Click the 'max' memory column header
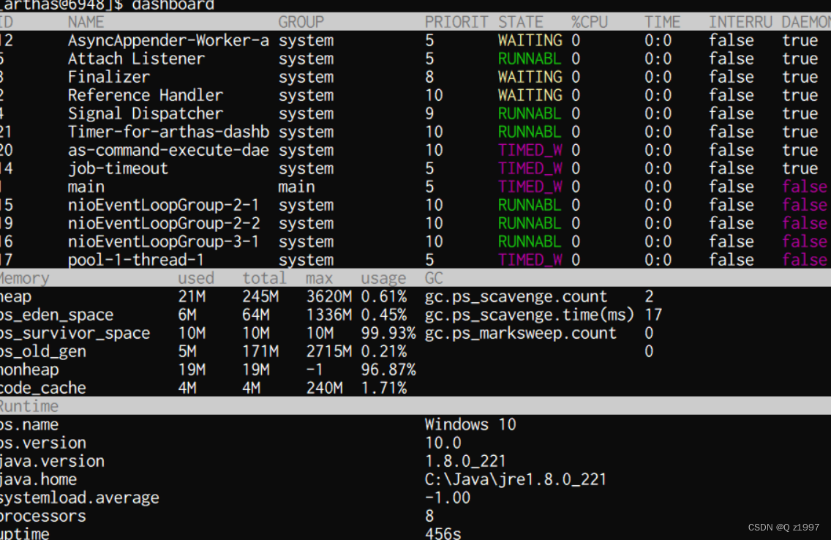 (x=319, y=278)
